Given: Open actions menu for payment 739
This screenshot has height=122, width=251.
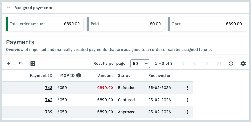Looking at the screenshot, I should (187, 112).
